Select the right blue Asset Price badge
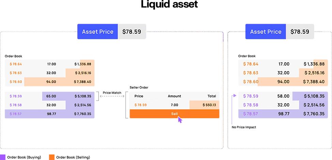Viewport: 332px width, 160px height. (266, 32)
